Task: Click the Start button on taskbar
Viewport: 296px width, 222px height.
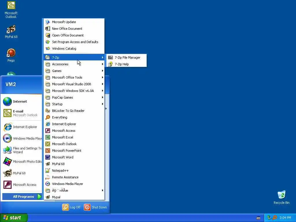Action: 14,218
